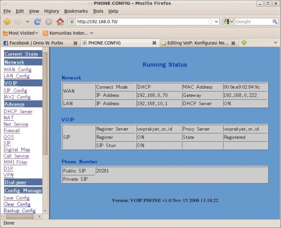The image size is (281, 228).
Task: Open the Backup Config link
Action: (x=19, y=210)
